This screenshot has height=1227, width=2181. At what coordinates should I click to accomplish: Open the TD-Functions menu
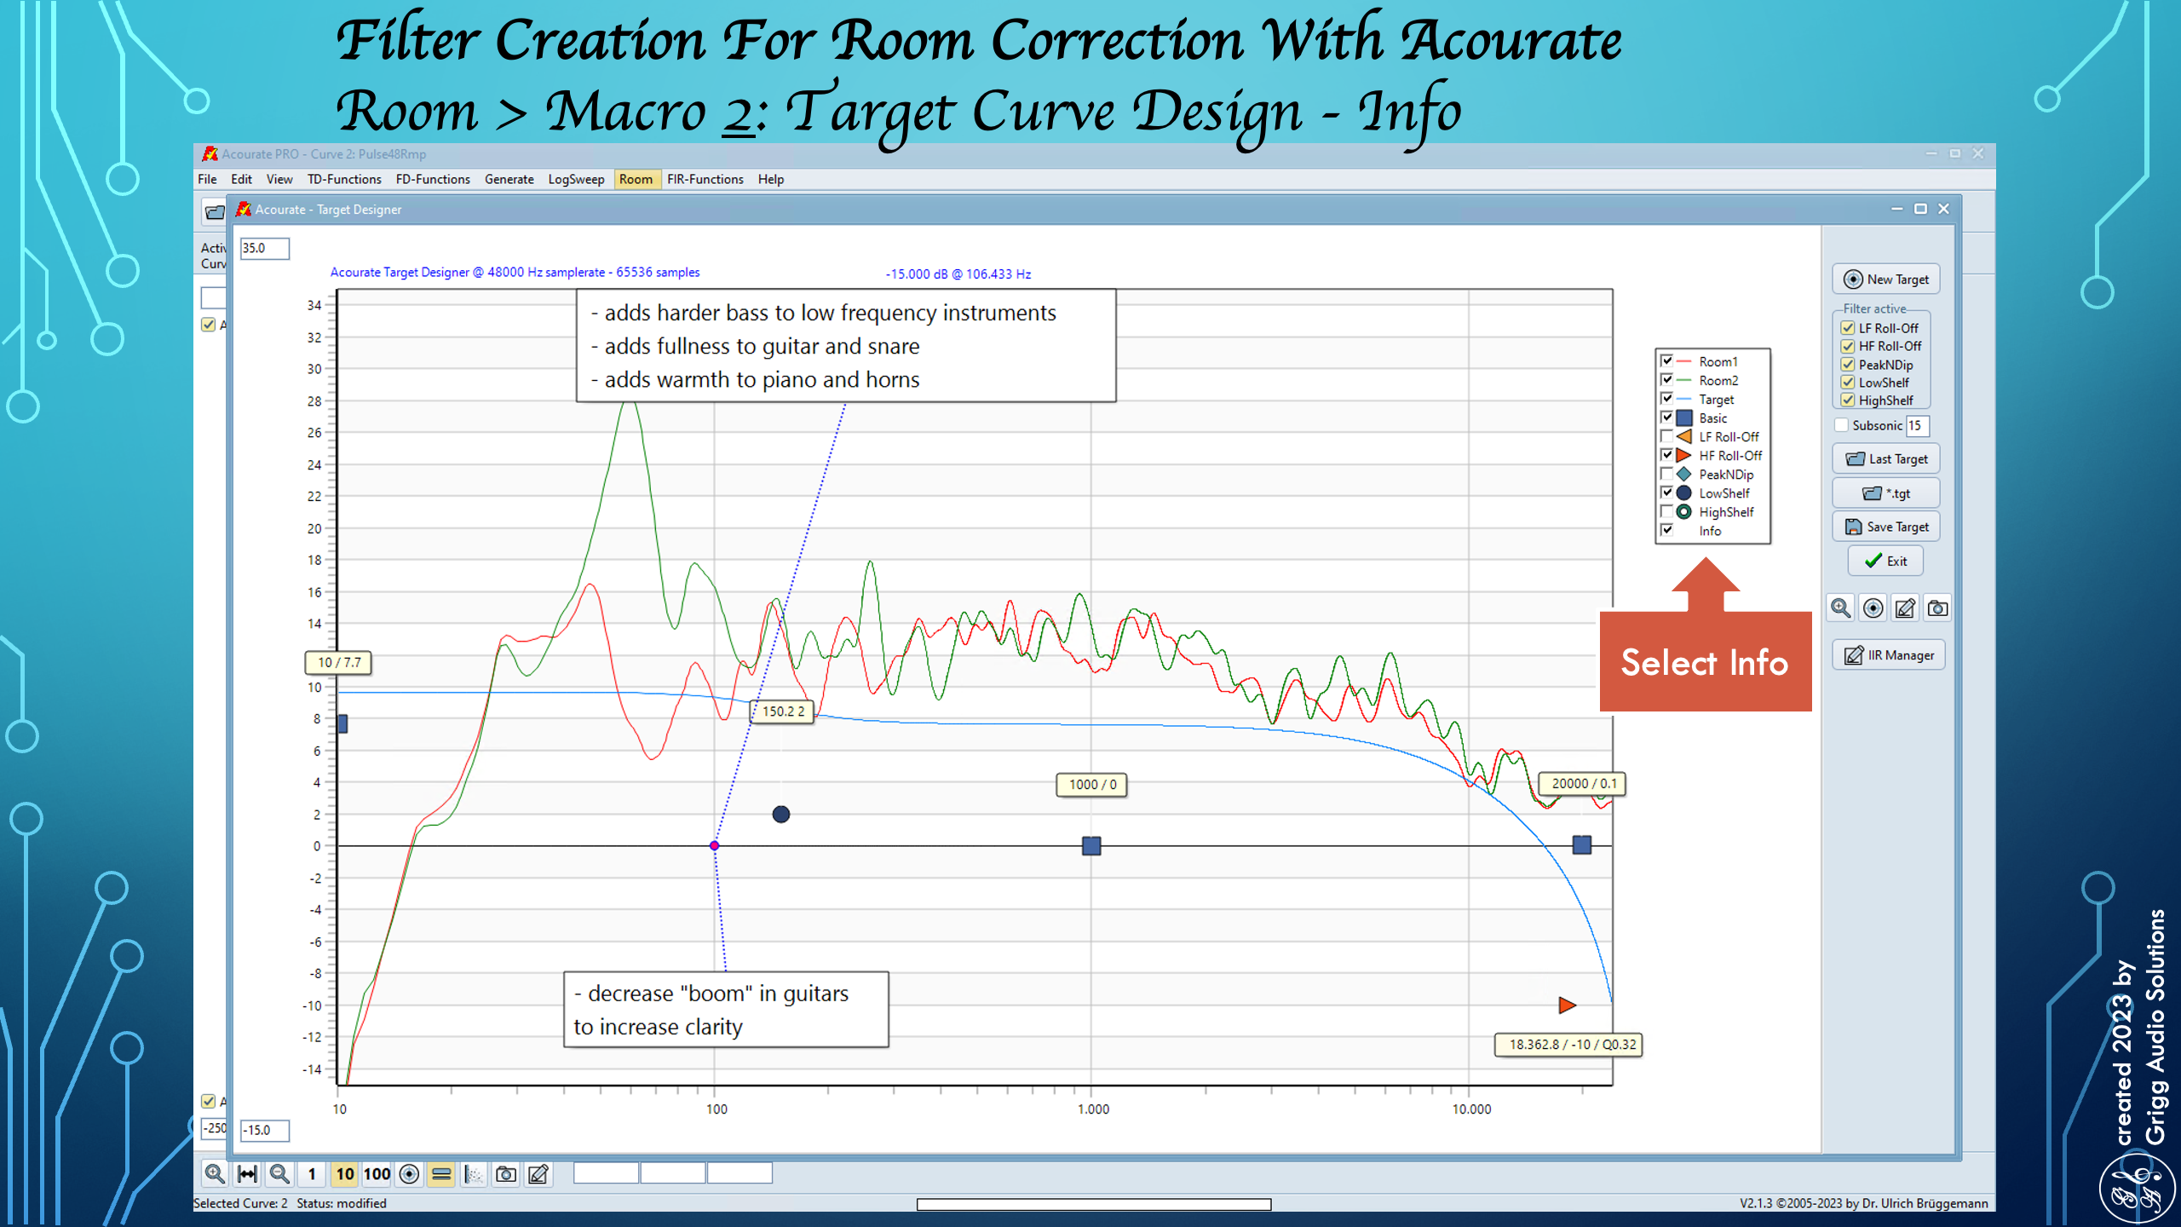(x=344, y=179)
